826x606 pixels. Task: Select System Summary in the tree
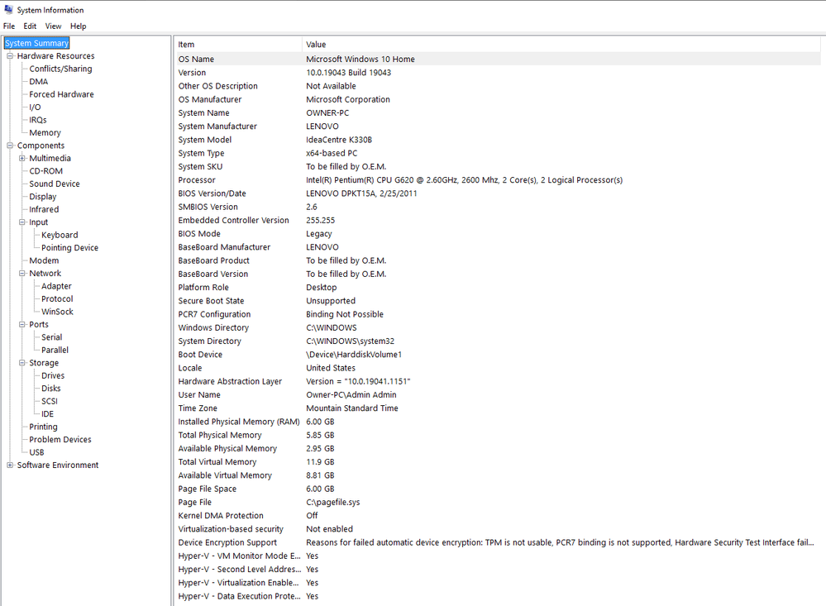(36, 43)
